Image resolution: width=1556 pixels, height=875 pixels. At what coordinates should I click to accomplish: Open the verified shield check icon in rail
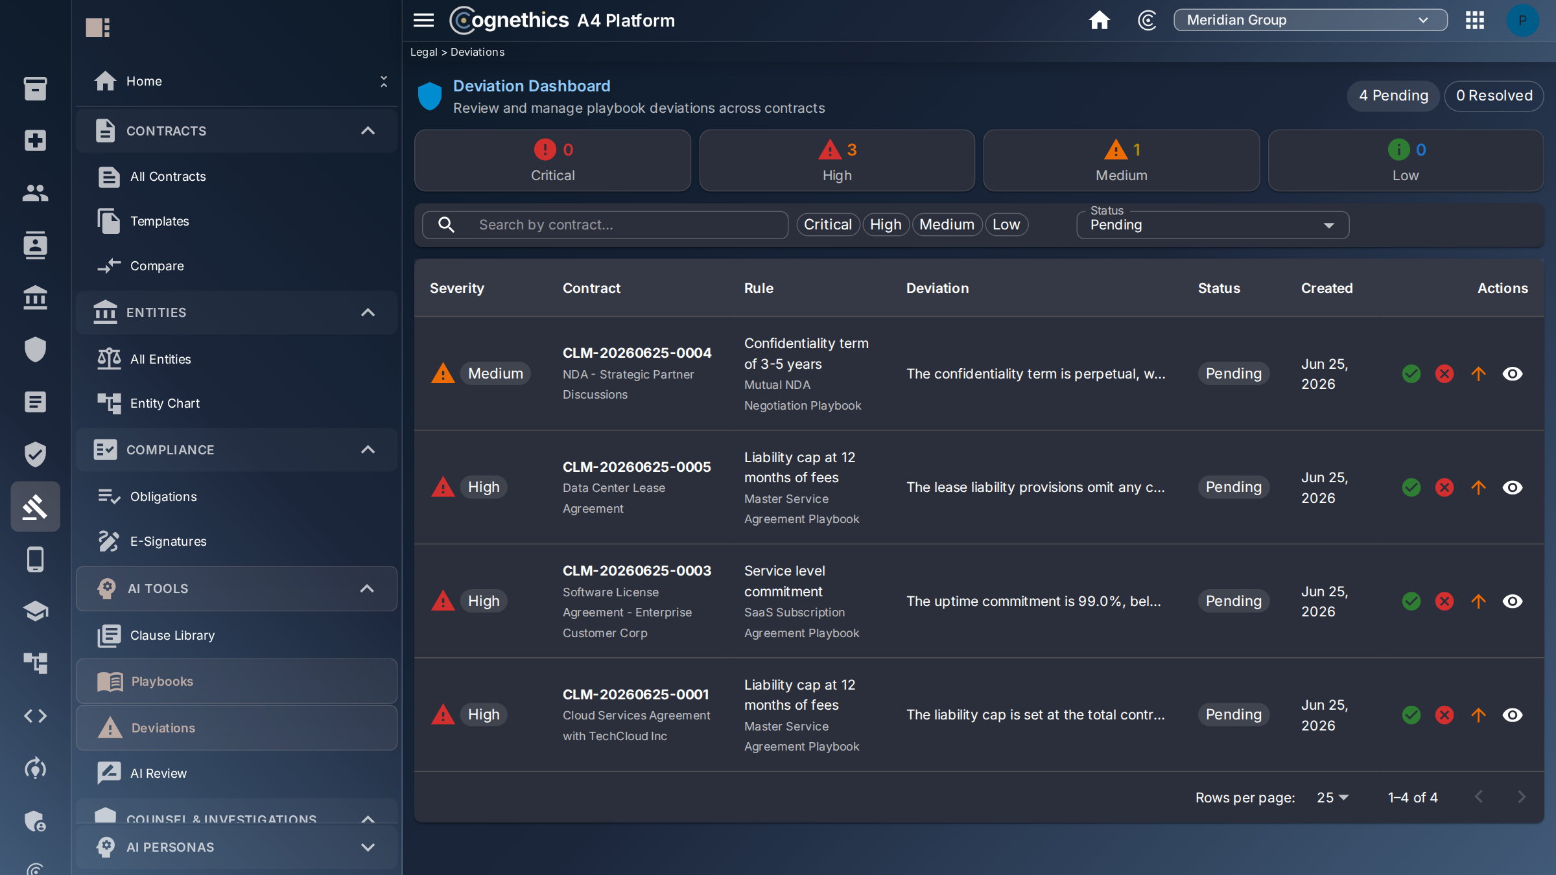(x=35, y=454)
